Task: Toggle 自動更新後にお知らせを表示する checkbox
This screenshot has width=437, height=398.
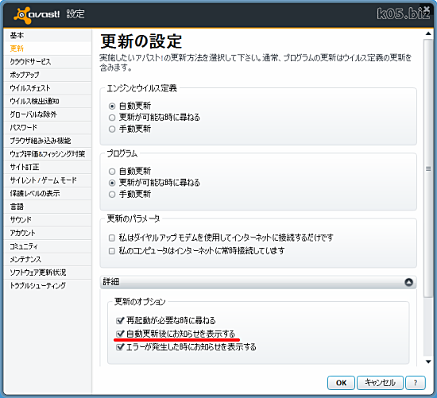Action: (120, 334)
